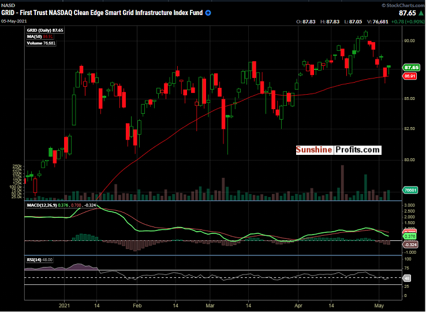Click the MACD(12,26,9) indicator label
Viewport: 426px width, 312px height.
coord(61,205)
